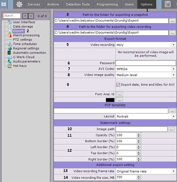Open the Video recording format dropdown

click(x=146, y=45)
